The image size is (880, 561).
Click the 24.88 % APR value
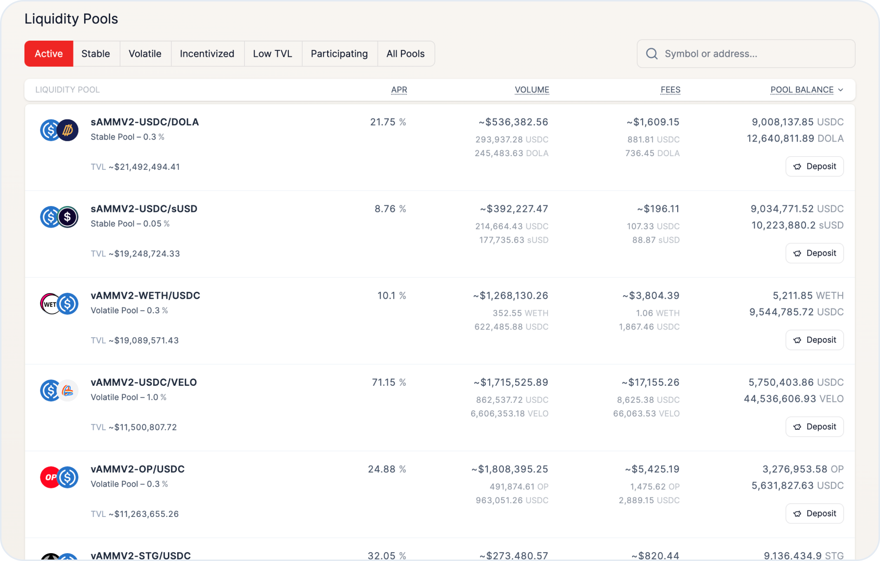(x=387, y=469)
